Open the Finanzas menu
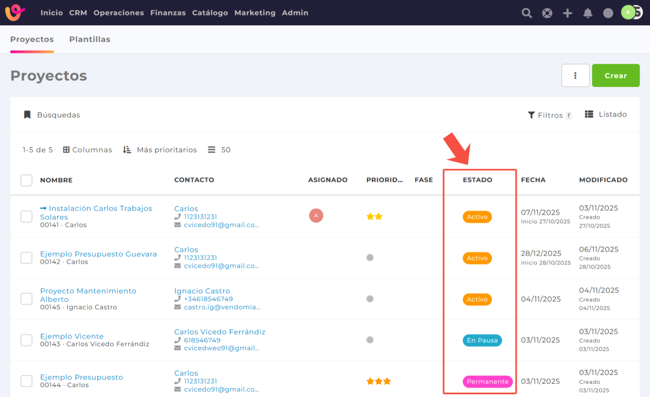The width and height of the screenshot is (650, 397). point(168,13)
